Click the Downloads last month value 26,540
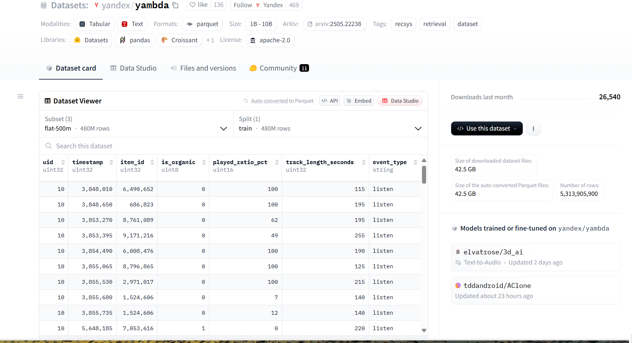Viewport: 632px width, 343px height. coord(609,97)
